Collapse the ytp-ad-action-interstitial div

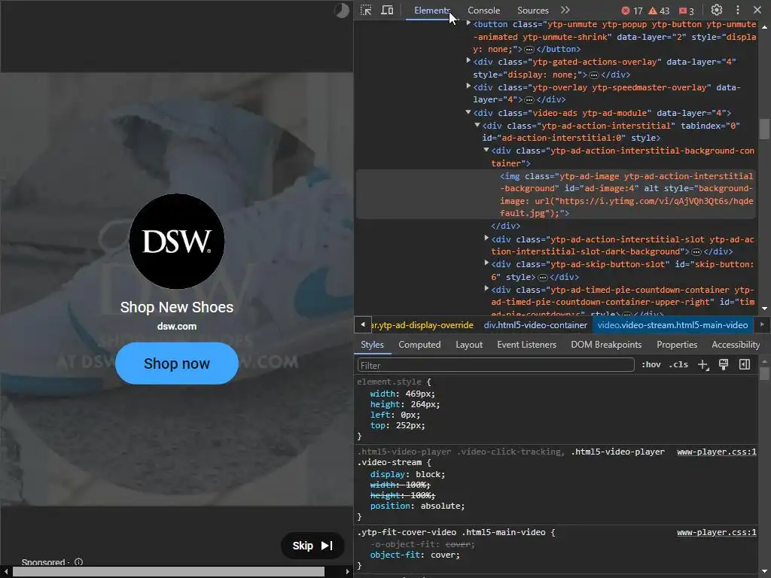coord(477,125)
